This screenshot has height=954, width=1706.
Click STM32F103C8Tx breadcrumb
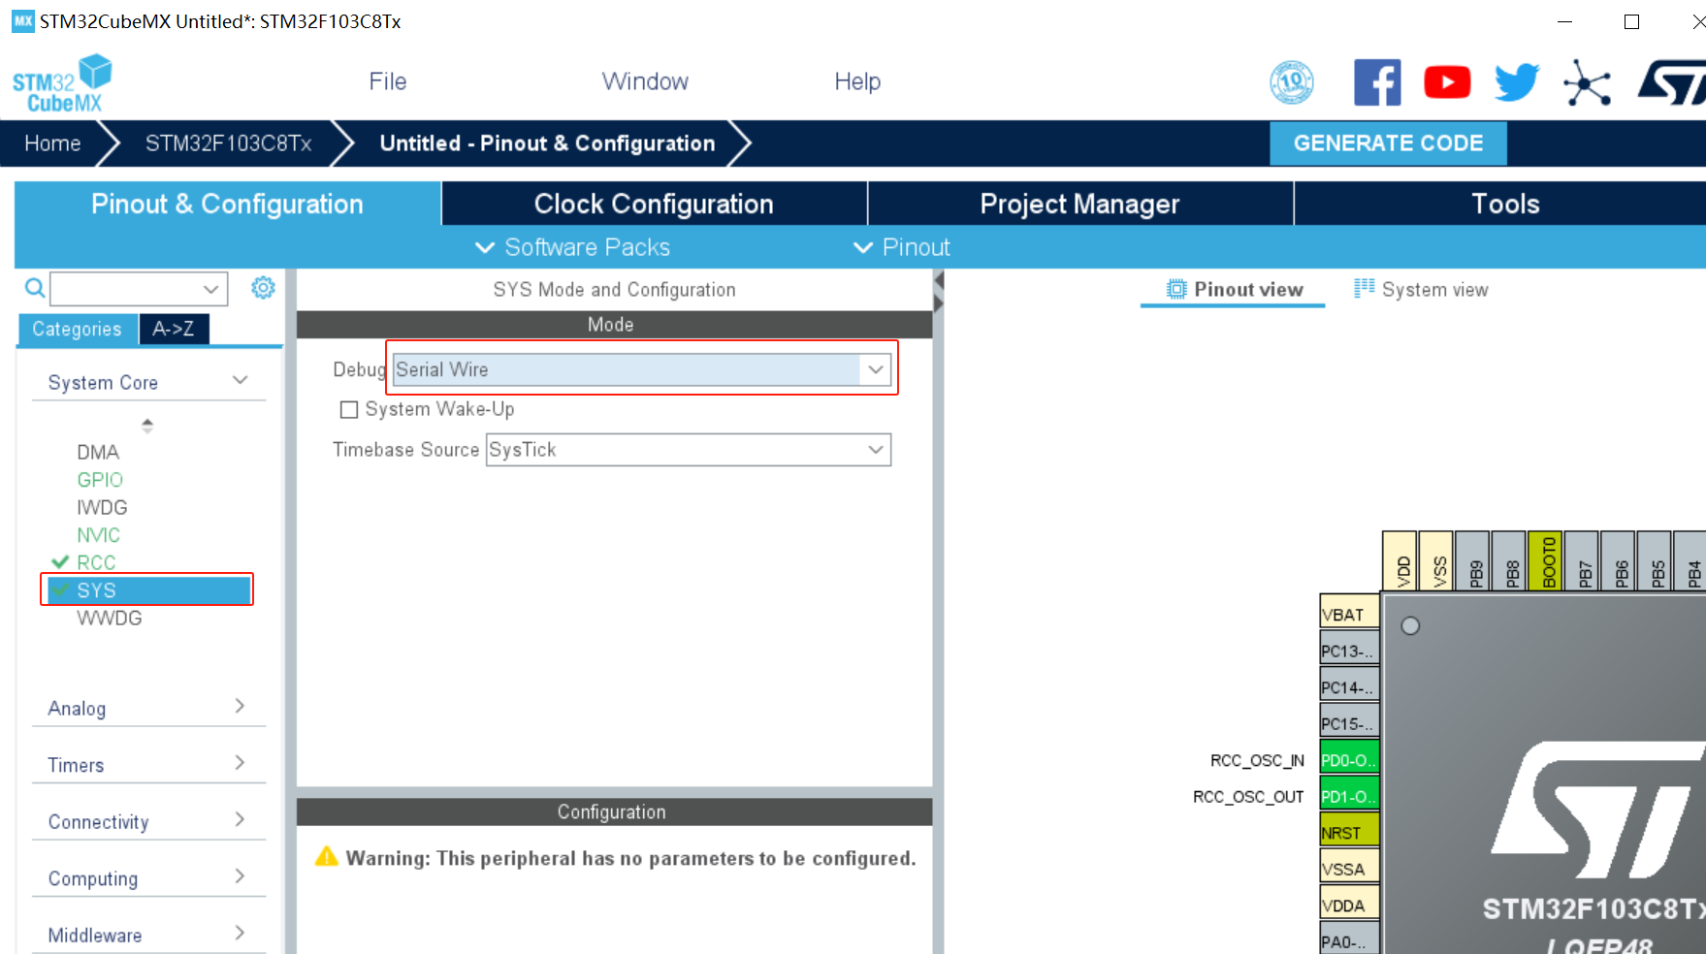(x=229, y=143)
